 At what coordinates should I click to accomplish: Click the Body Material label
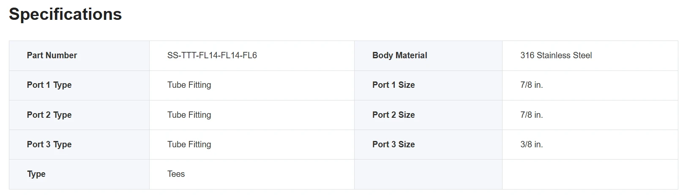(400, 55)
